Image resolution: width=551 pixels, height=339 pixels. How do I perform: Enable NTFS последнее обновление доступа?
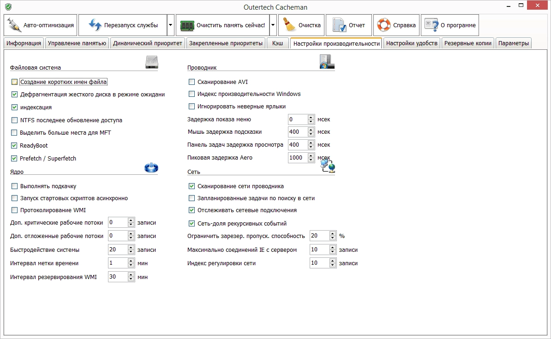[14, 120]
